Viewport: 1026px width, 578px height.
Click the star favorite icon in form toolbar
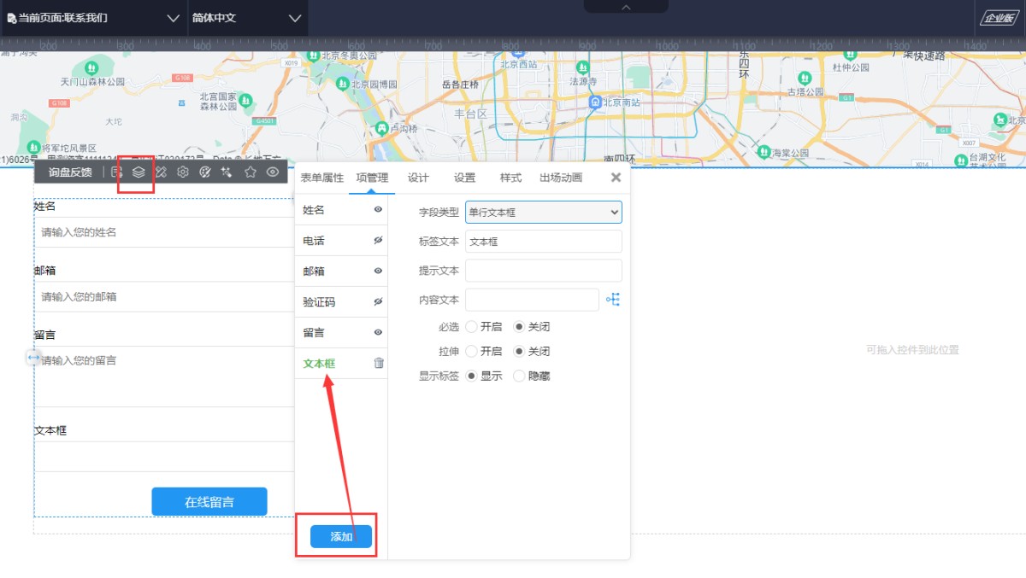pos(251,172)
